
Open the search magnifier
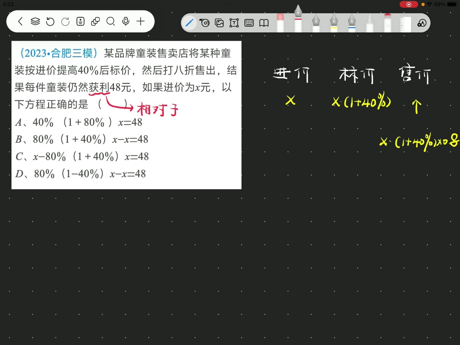click(x=111, y=21)
